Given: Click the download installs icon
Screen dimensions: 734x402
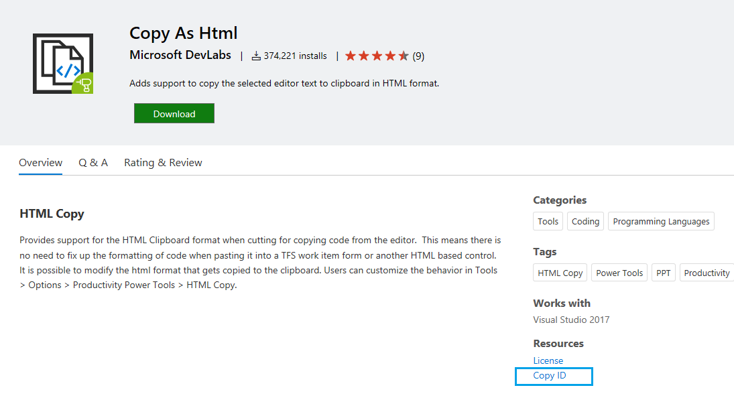Looking at the screenshot, I should (x=256, y=56).
